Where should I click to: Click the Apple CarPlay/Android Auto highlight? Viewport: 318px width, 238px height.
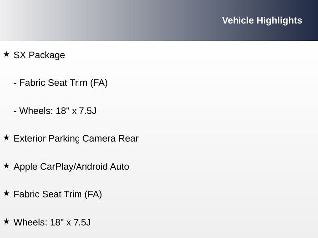(72, 167)
